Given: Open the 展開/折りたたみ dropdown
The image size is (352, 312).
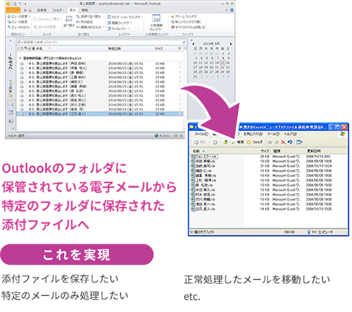Looking at the screenshot, I should [90, 27].
